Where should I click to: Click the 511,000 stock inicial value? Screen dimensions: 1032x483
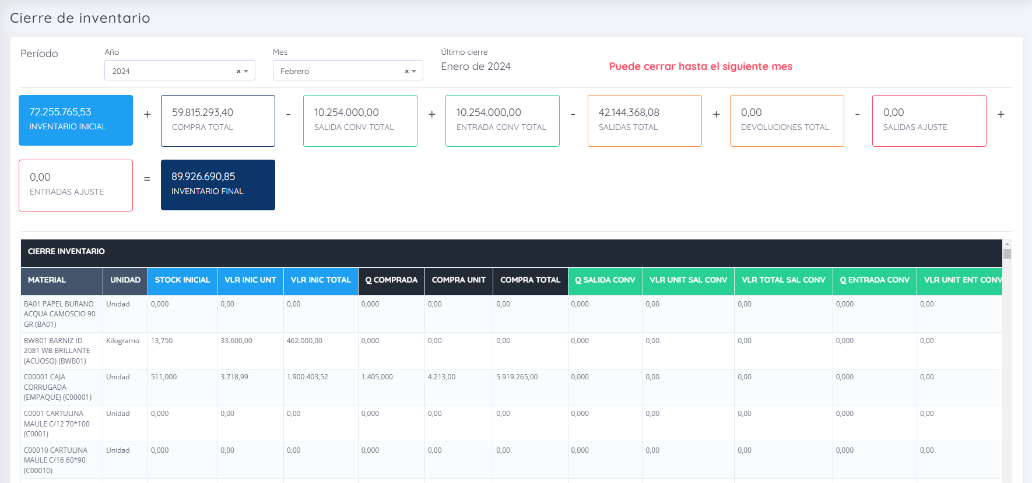[x=164, y=377]
